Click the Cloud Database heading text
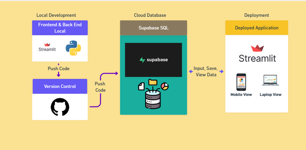Viewport: 306px width, 150px height. 150,15
